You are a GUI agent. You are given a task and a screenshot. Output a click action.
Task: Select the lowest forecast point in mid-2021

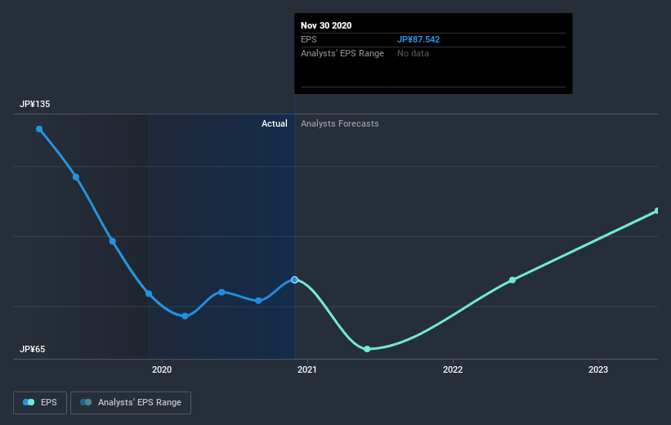(367, 349)
